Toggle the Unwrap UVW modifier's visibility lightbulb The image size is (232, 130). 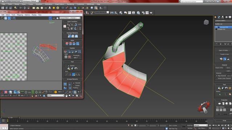216,27
